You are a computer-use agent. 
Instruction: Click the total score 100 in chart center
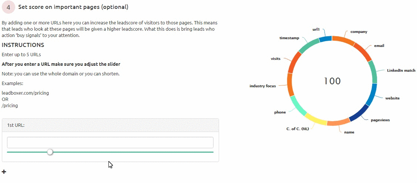click(332, 81)
